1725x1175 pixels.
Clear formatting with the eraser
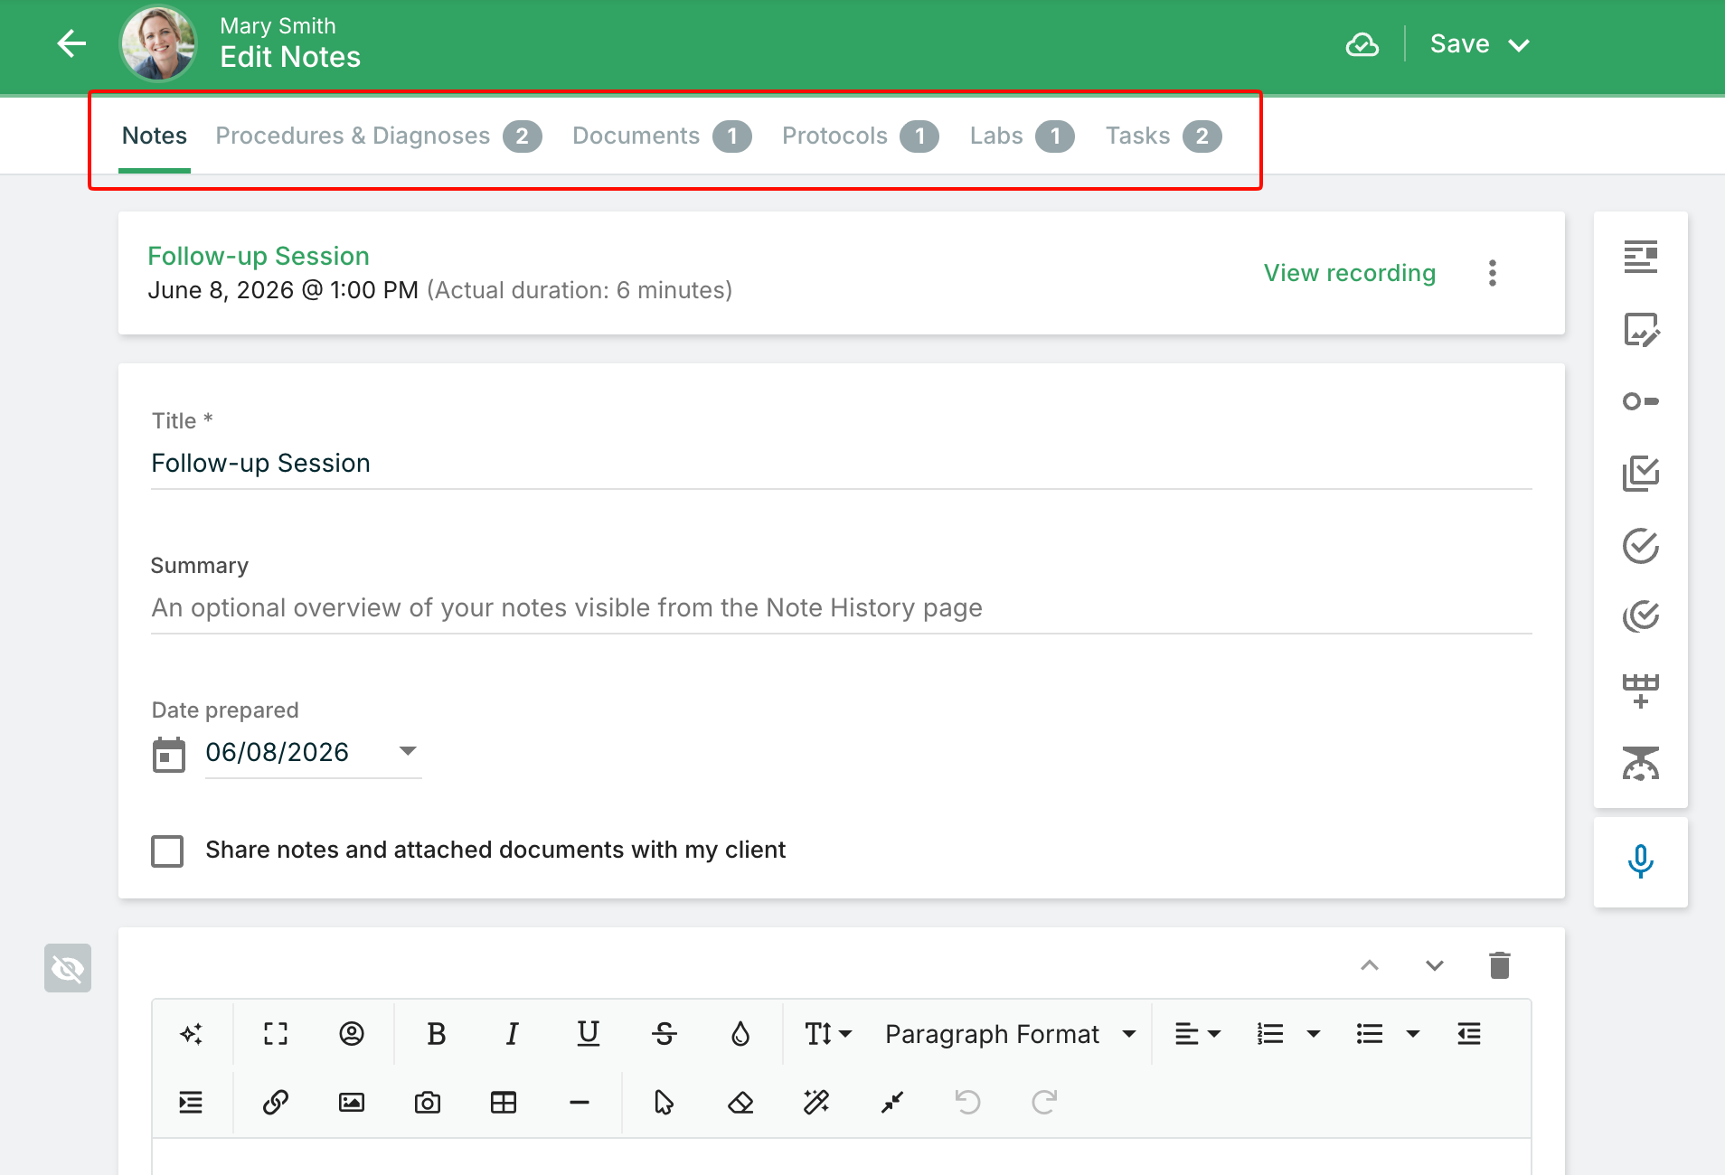740,1103
